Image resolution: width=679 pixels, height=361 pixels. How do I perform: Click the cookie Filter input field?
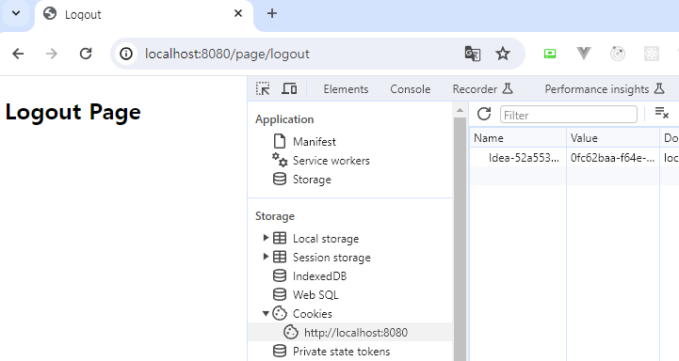point(569,115)
